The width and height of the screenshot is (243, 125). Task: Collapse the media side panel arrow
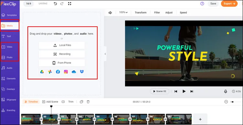coord(105,54)
